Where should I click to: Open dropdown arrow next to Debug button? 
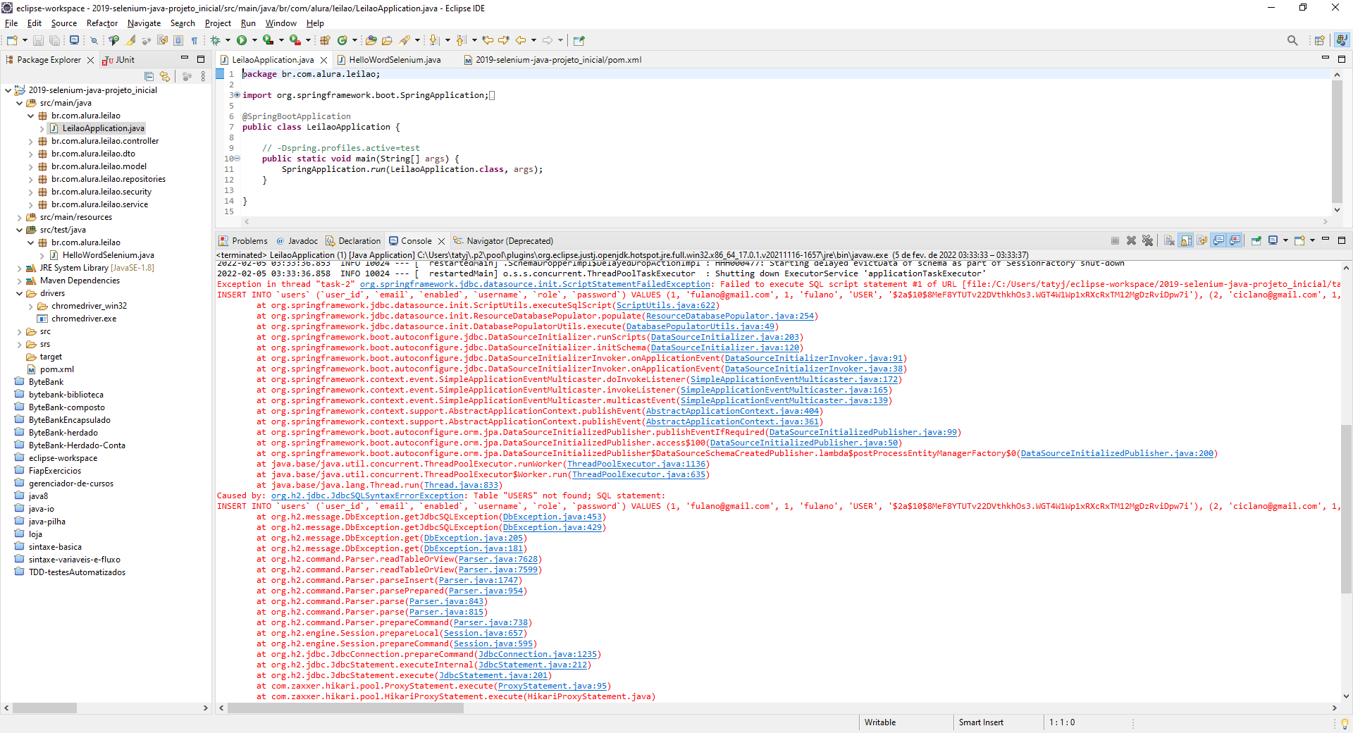tap(228, 40)
